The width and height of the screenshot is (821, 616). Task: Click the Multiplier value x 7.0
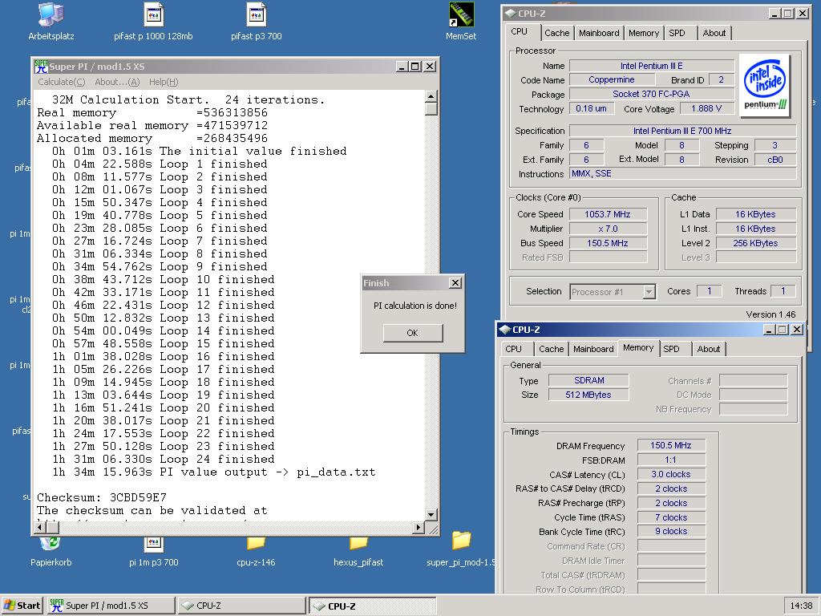[608, 229]
